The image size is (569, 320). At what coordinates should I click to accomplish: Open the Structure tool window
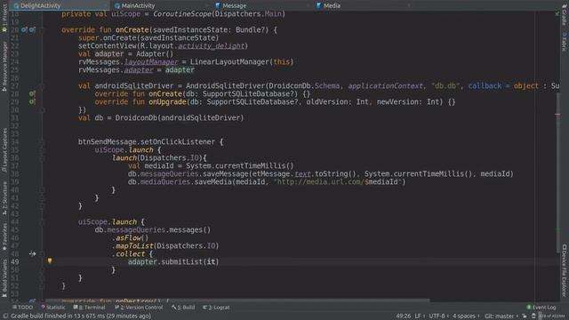[4, 197]
